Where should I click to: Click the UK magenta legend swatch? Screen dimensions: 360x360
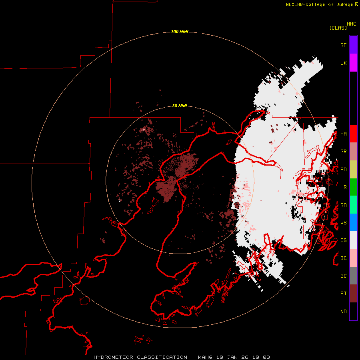pos(353,63)
